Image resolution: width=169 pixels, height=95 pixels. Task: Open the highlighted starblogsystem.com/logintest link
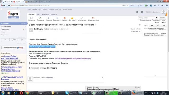coord(42,46)
